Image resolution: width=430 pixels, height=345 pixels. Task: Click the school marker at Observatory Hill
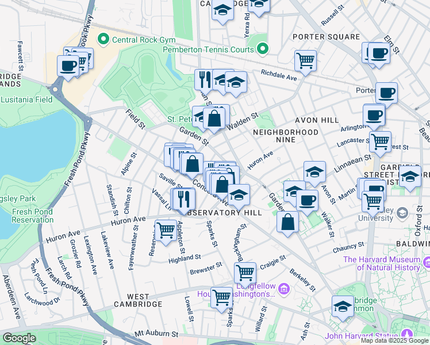click(239, 197)
